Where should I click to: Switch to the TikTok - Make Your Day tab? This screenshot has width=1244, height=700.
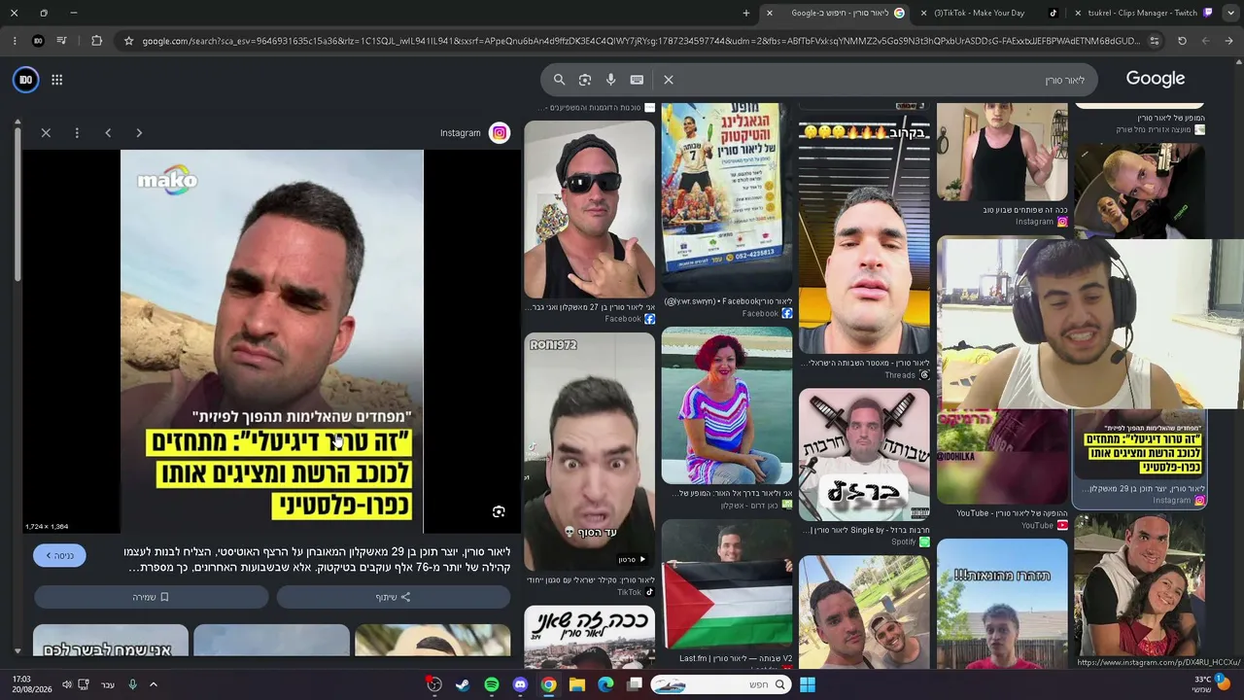click(991, 13)
